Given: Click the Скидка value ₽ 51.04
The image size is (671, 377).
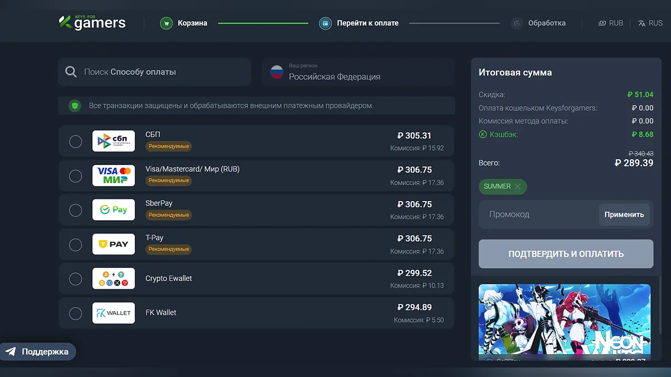Looking at the screenshot, I should (640, 94).
